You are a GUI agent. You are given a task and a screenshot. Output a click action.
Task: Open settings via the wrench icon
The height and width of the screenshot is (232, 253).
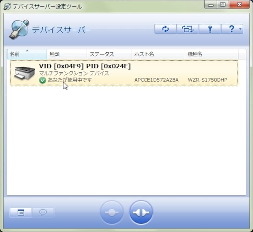210,28
